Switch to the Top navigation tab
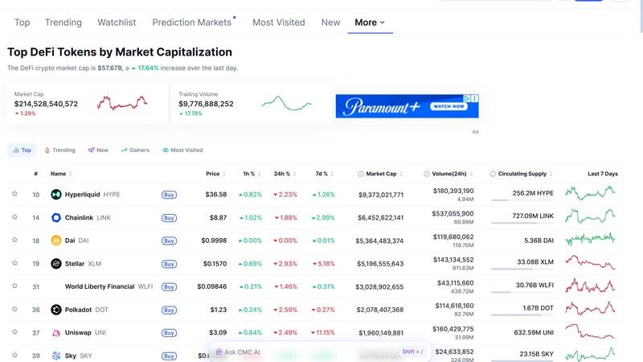The width and height of the screenshot is (643, 362). (x=23, y=23)
